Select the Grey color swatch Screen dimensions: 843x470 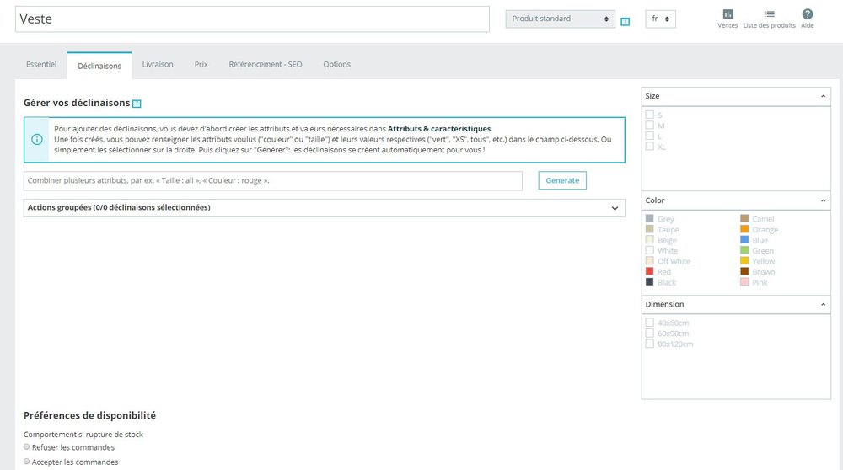(649, 219)
